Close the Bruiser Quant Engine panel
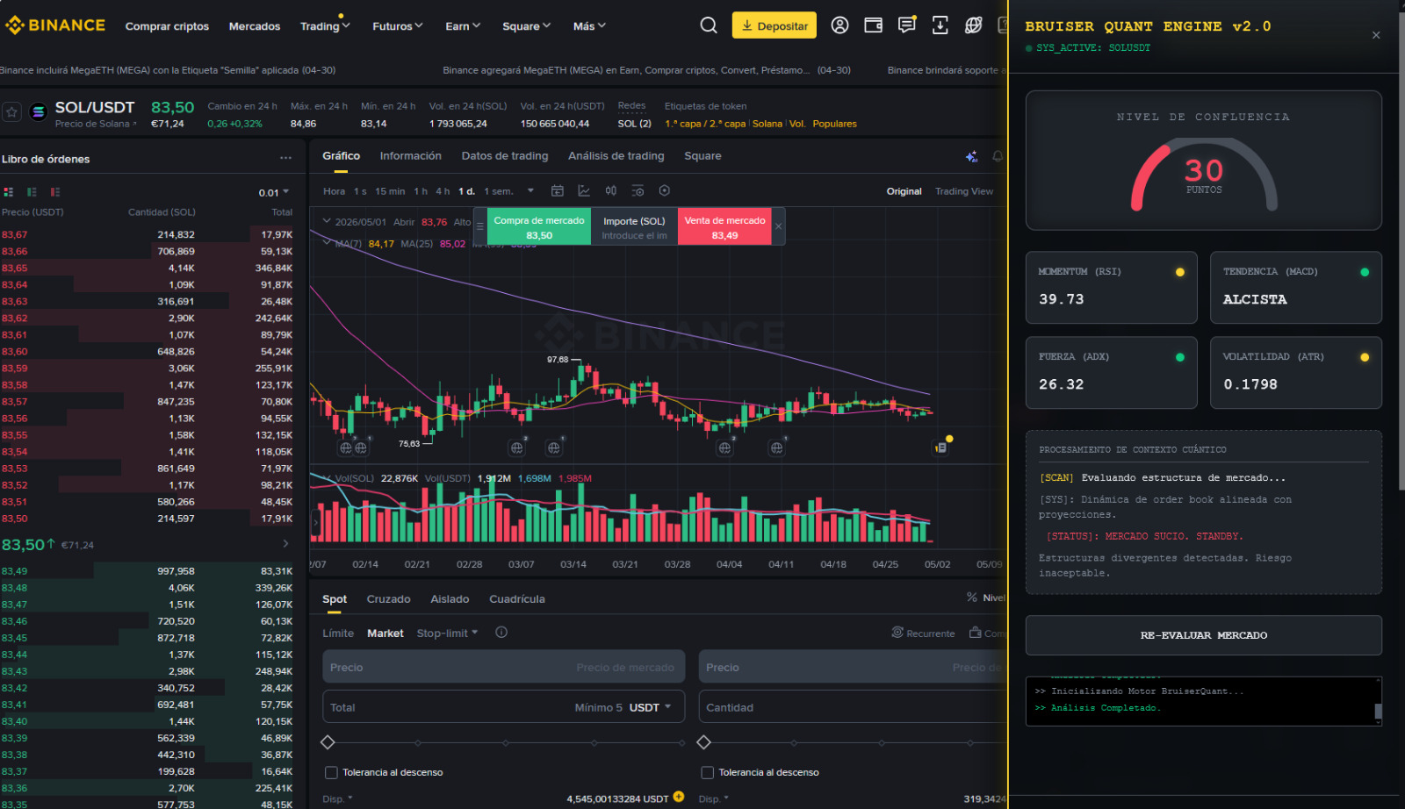This screenshot has height=809, width=1405. (1376, 35)
